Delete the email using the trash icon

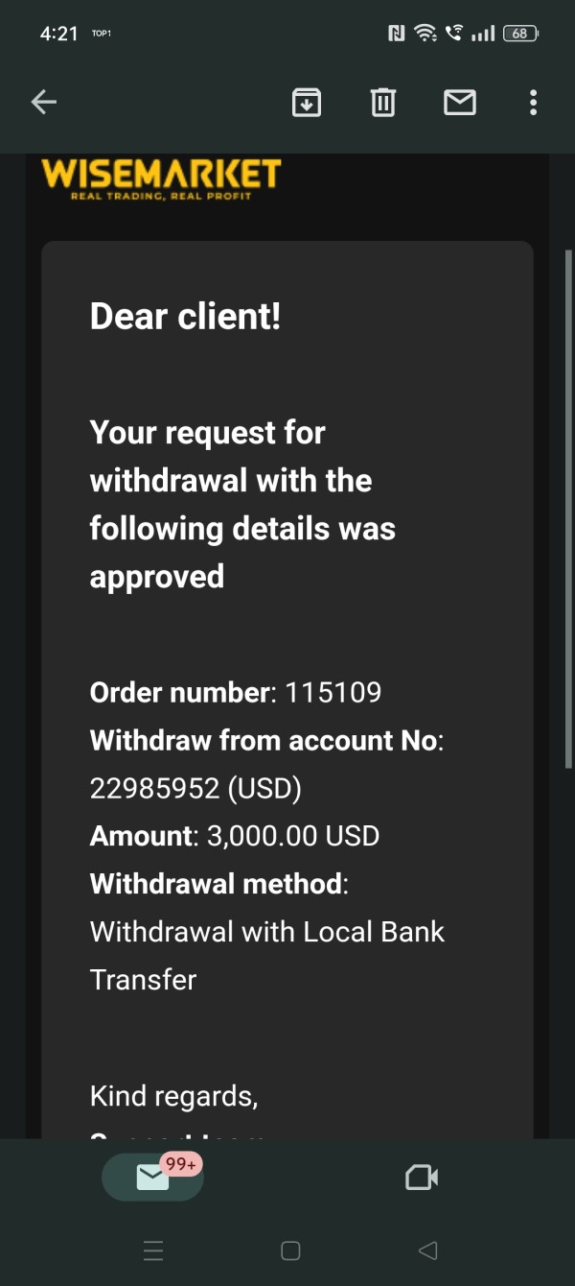tap(382, 102)
